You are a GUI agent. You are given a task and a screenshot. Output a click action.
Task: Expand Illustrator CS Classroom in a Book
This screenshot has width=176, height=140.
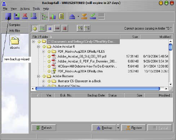pyautogui.click(x=43, y=81)
